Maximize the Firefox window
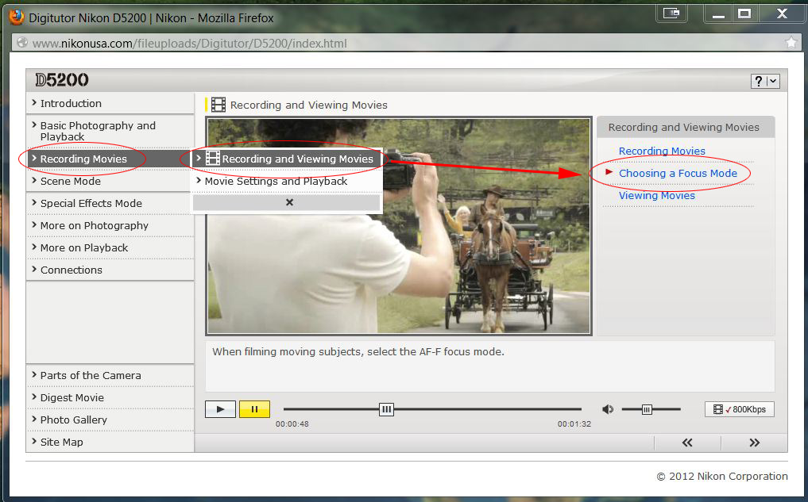The image size is (808, 502). (x=744, y=14)
